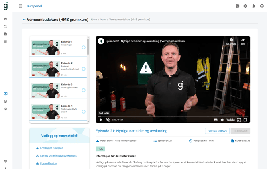Open the help question mark icon

237,6
